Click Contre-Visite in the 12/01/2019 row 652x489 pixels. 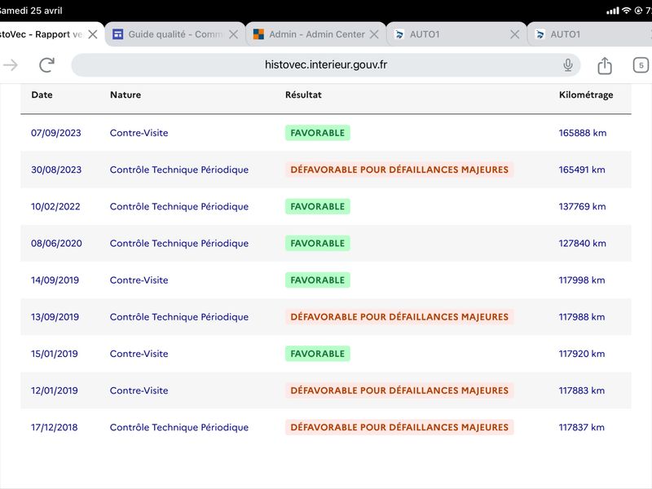pos(139,390)
